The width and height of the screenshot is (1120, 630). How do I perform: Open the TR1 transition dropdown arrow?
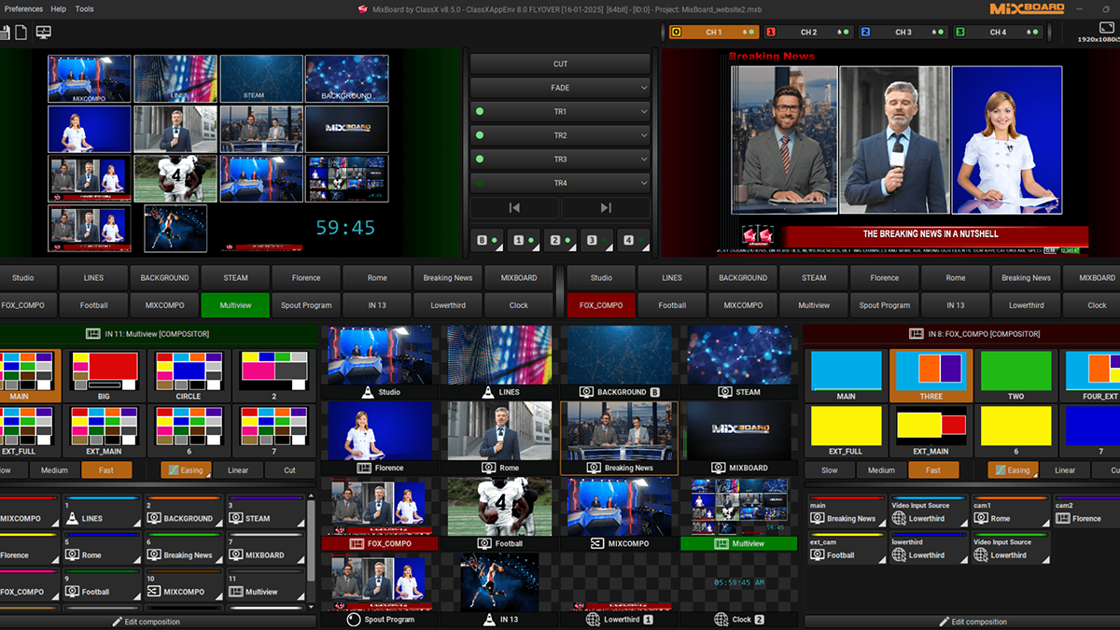click(643, 112)
